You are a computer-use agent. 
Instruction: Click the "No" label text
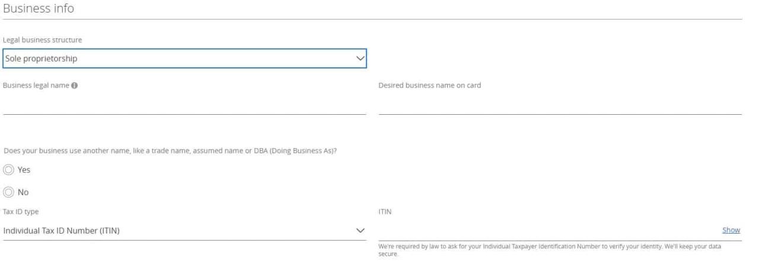coord(23,192)
